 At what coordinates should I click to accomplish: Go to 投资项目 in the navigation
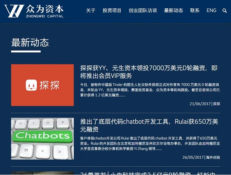click(112, 11)
